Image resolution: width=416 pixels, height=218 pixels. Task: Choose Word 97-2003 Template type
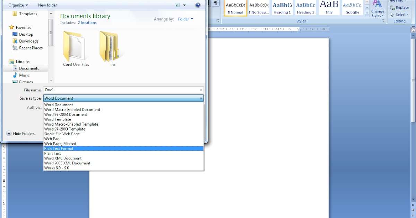123,129
